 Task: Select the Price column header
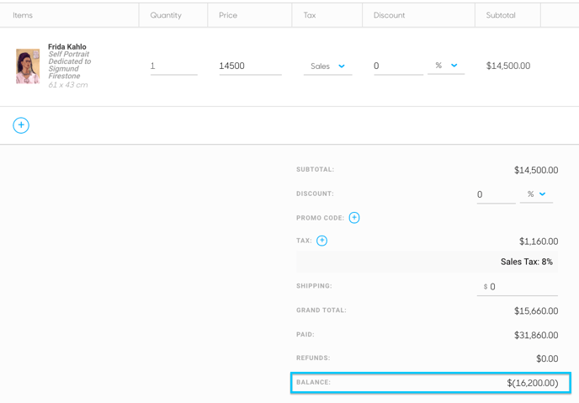pos(228,15)
